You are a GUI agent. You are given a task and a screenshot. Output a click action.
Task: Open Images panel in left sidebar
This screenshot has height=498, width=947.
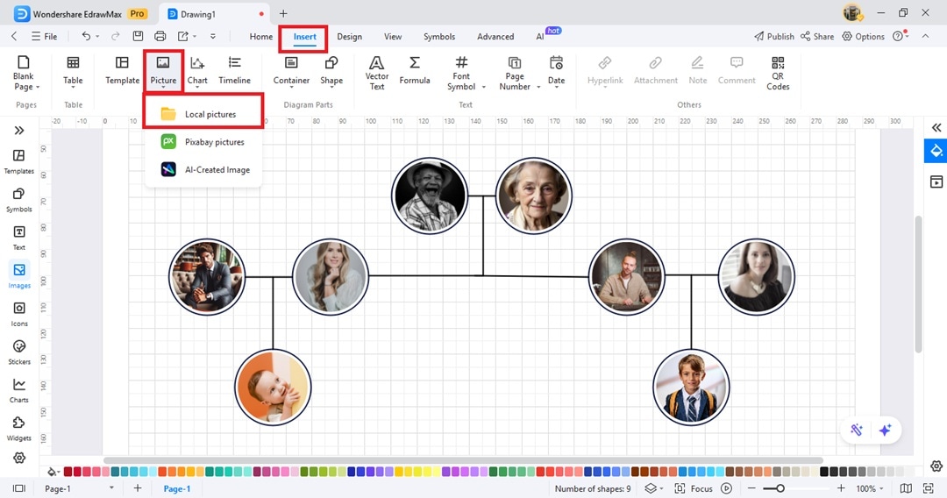point(18,276)
